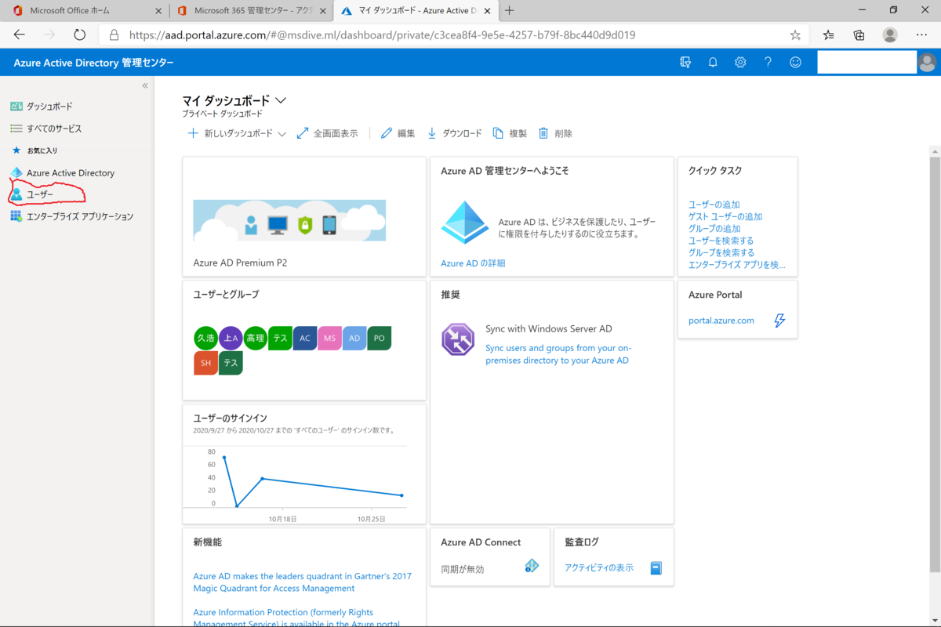Image resolution: width=941 pixels, height=627 pixels.
Task: Collapse the left sidebar with double chevron
Action: coord(145,85)
